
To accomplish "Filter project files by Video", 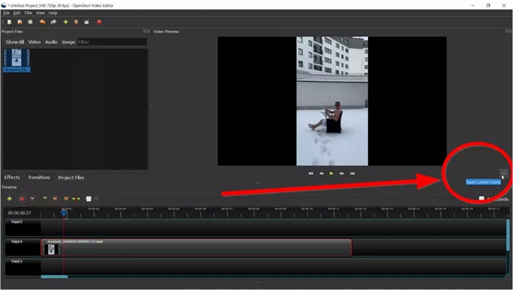I will [x=34, y=42].
